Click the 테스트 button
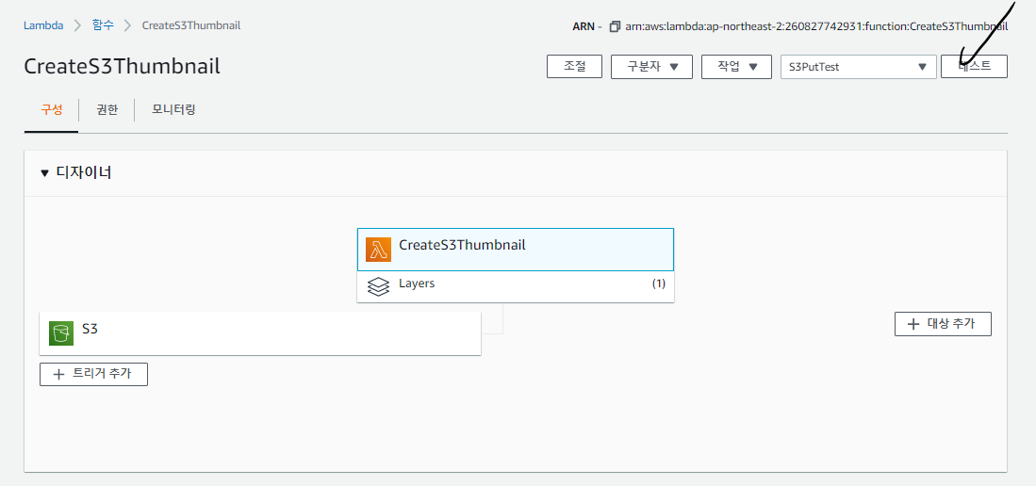Viewport: 1036px width, 486px height. pyautogui.click(x=974, y=67)
